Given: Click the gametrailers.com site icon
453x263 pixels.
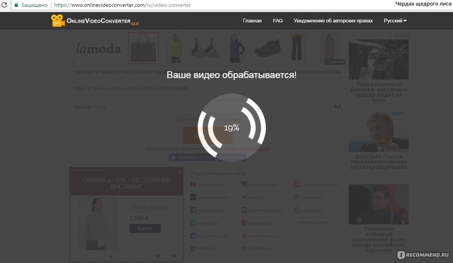Looking at the screenshot, I should point(244,210).
